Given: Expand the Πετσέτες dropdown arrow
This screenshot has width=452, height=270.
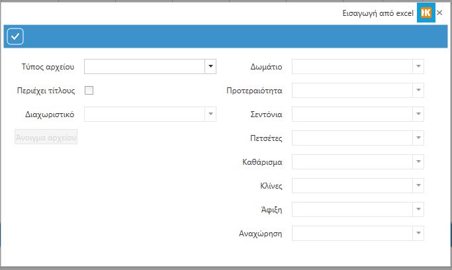Looking at the screenshot, I should [418, 138].
